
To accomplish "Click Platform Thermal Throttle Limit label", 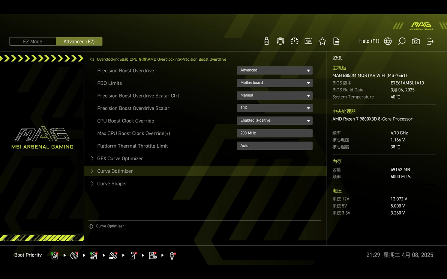I will click(x=132, y=146).
